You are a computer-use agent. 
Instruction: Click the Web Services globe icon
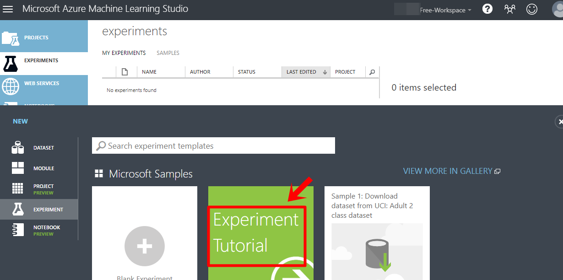(11, 86)
